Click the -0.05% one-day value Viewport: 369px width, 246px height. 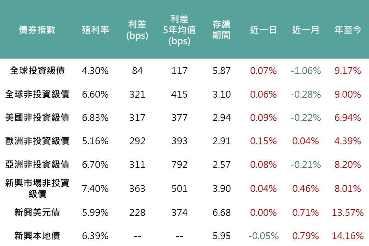coord(263,236)
